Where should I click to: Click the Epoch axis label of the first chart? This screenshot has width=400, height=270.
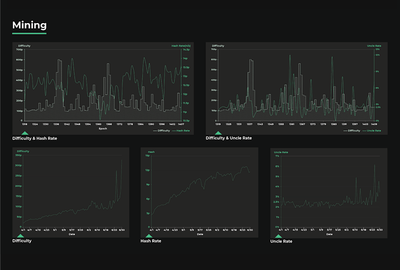[x=103, y=128]
